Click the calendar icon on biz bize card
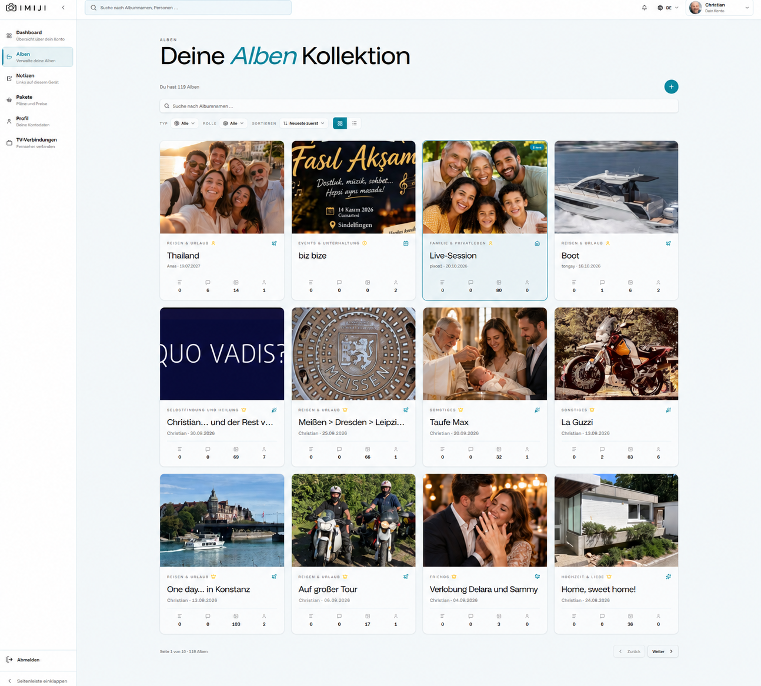This screenshot has width=761, height=686. coord(406,243)
